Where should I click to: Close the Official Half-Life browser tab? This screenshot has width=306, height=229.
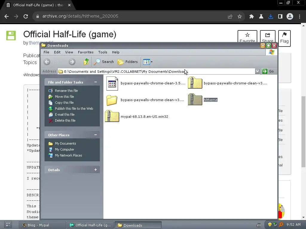coord(69,5)
